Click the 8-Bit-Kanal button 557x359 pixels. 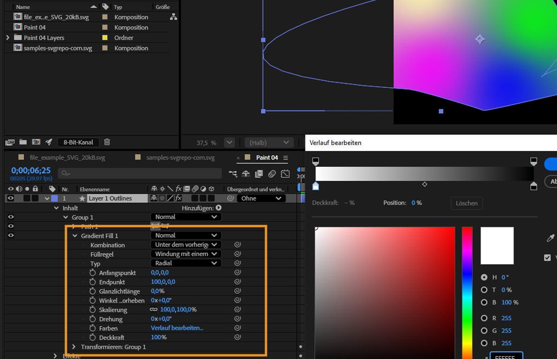(x=78, y=142)
